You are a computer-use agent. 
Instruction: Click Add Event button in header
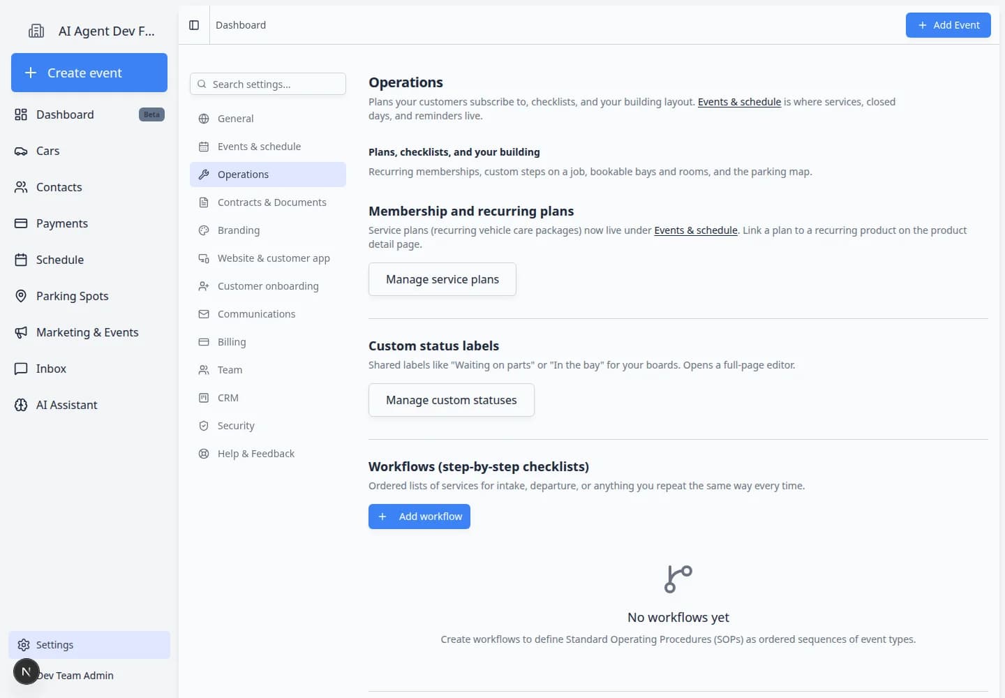[x=948, y=25]
